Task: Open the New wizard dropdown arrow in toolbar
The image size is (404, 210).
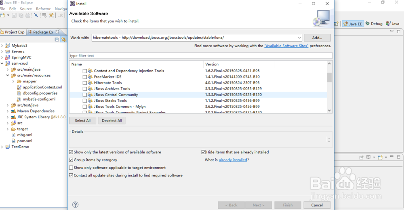Action: (8, 15)
